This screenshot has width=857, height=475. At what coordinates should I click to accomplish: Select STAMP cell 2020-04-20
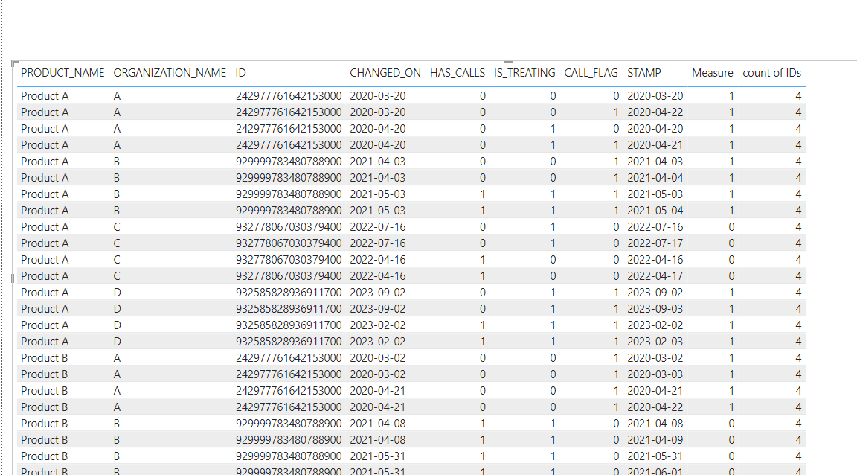click(655, 129)
